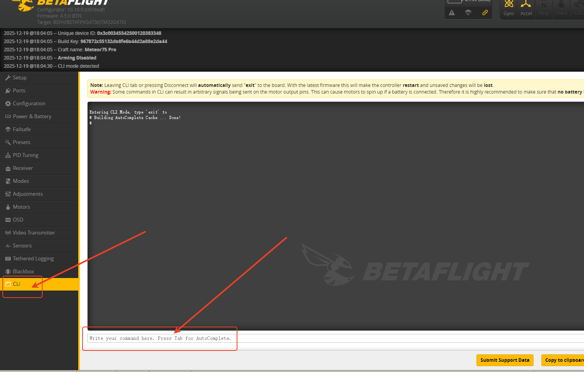This screenshot has width=584, height=372.
Task: Click the Presets wand icon
Action: coord(8,142)
